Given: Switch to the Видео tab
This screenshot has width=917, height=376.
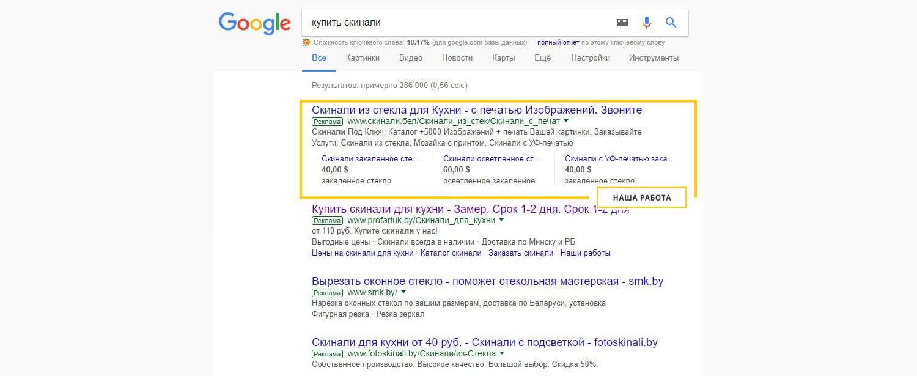Looking at the screenshot, I should click(411, 58).
